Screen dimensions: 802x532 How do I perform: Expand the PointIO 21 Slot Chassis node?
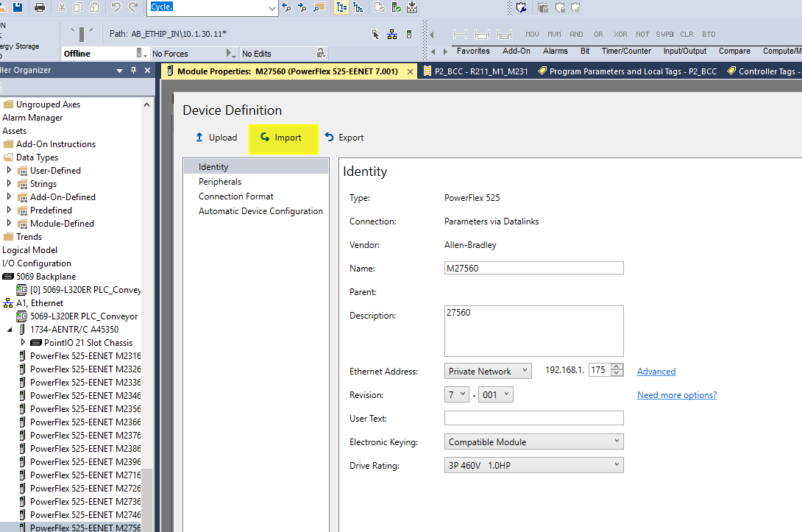pos(23,342)
